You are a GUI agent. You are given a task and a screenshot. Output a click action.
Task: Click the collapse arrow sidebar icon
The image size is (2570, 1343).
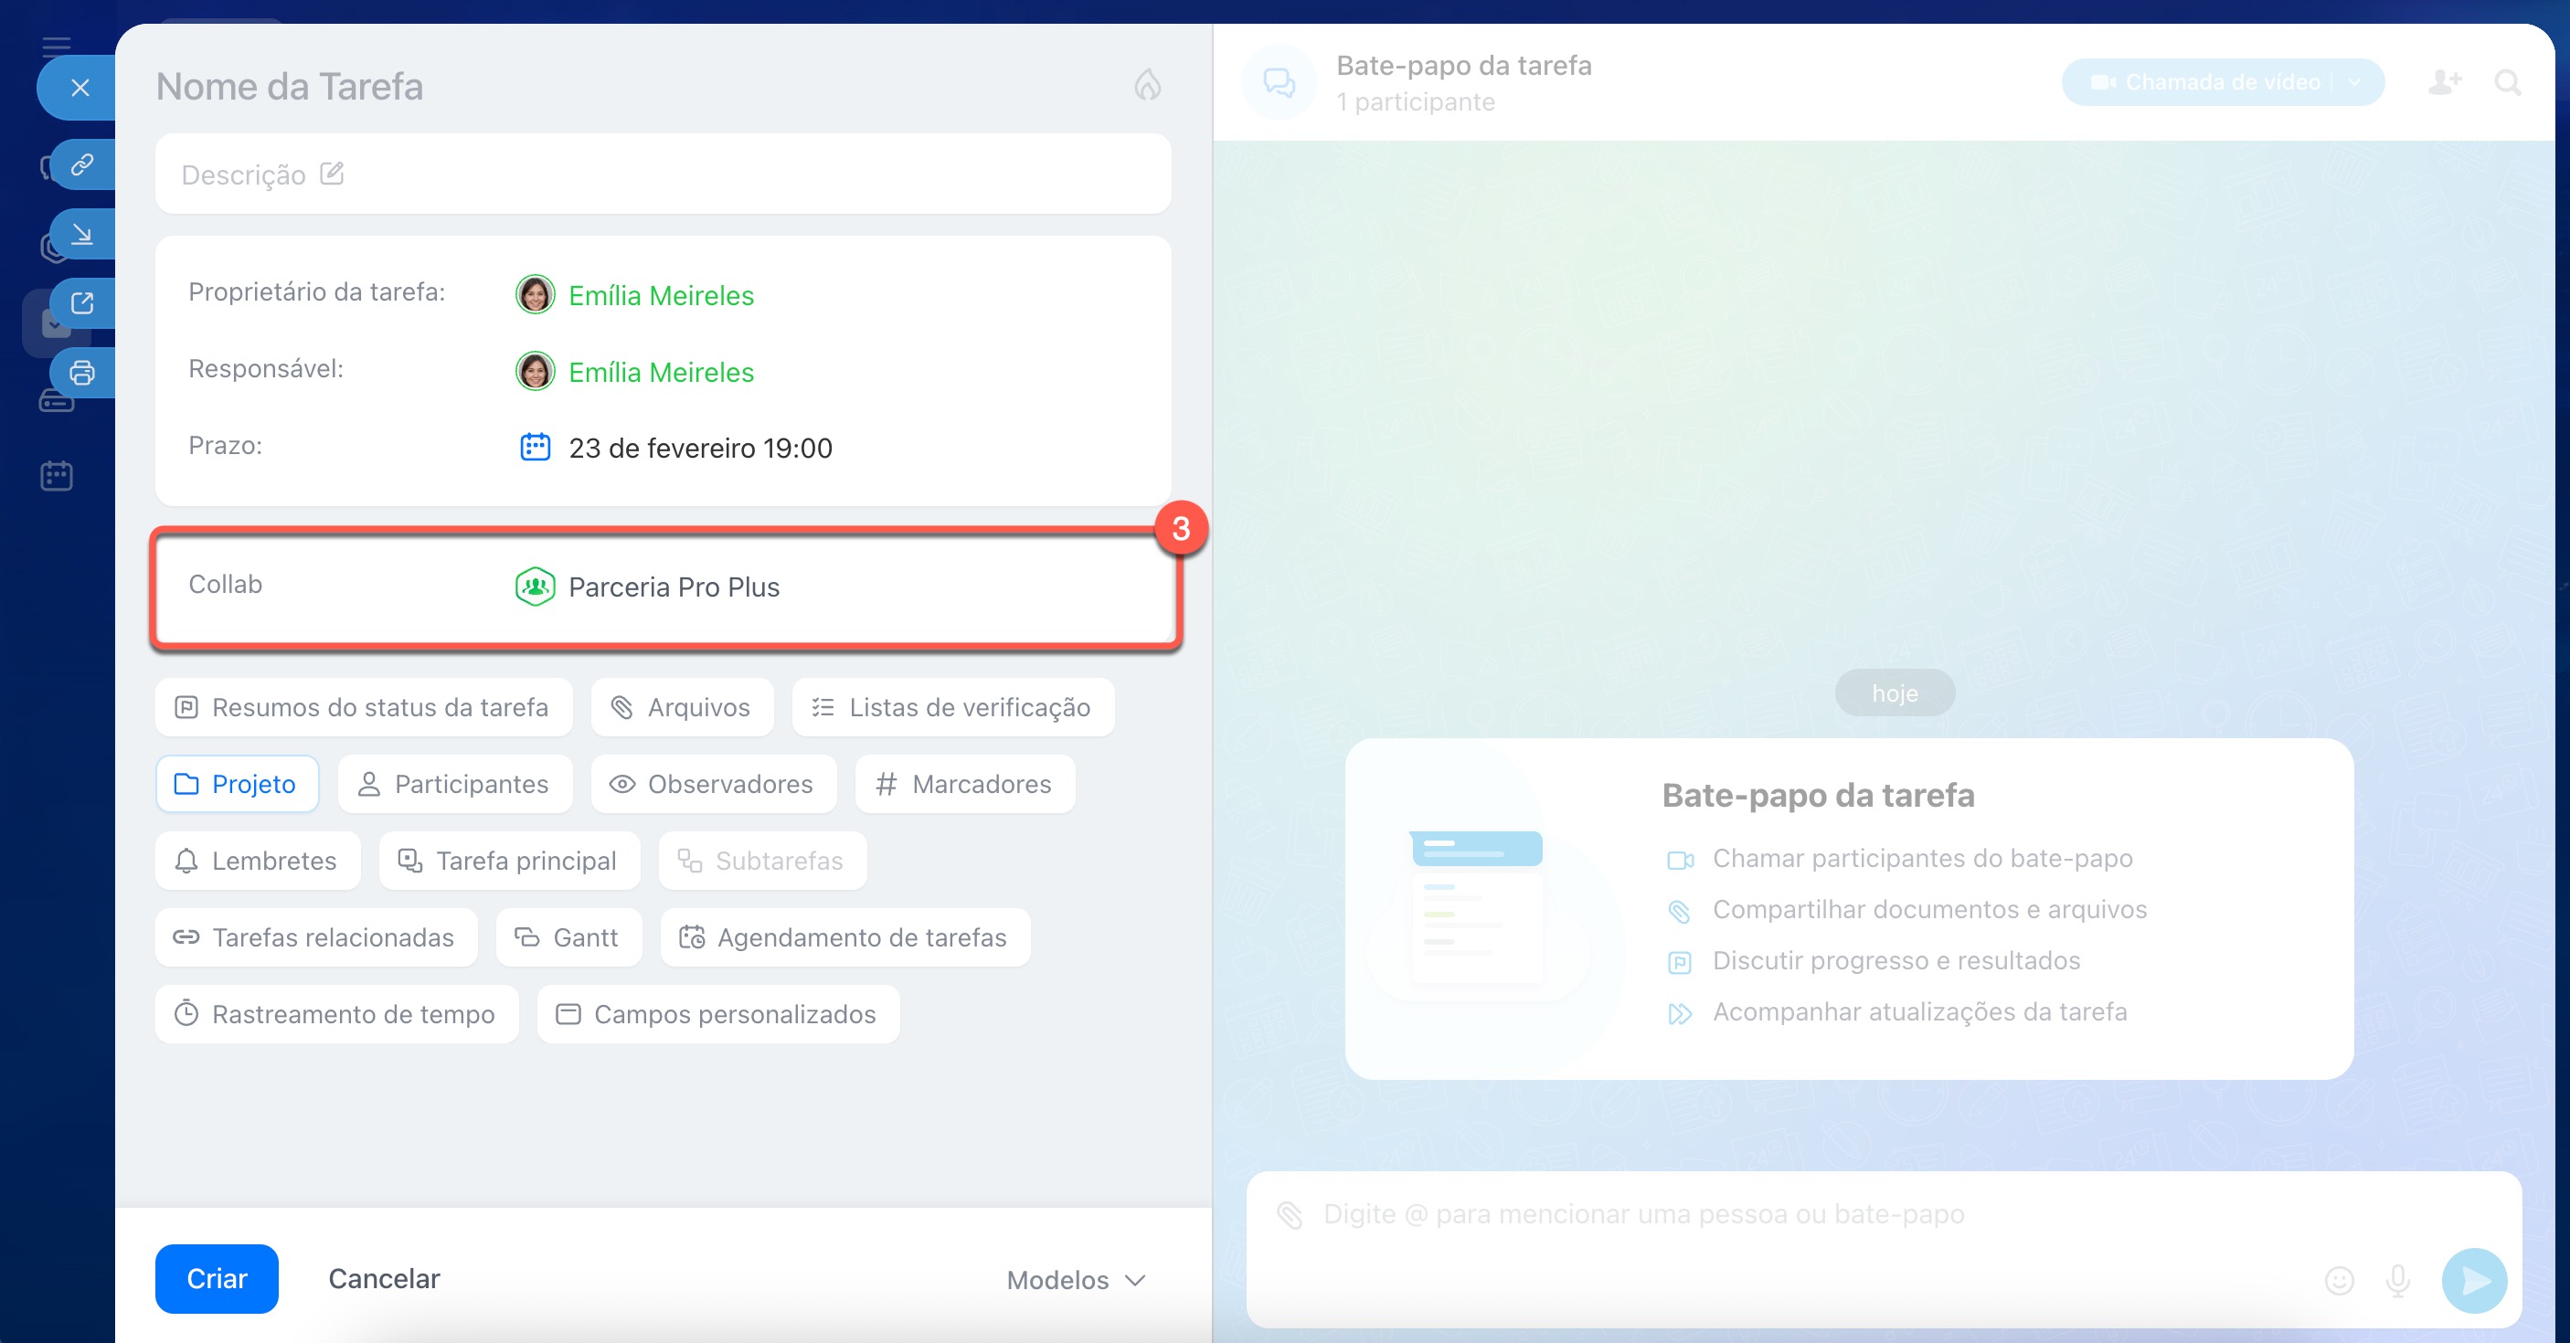[x=82, y=234]
